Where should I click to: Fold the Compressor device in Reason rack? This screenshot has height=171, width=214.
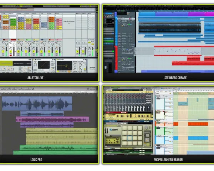click(x=105, y=115)
